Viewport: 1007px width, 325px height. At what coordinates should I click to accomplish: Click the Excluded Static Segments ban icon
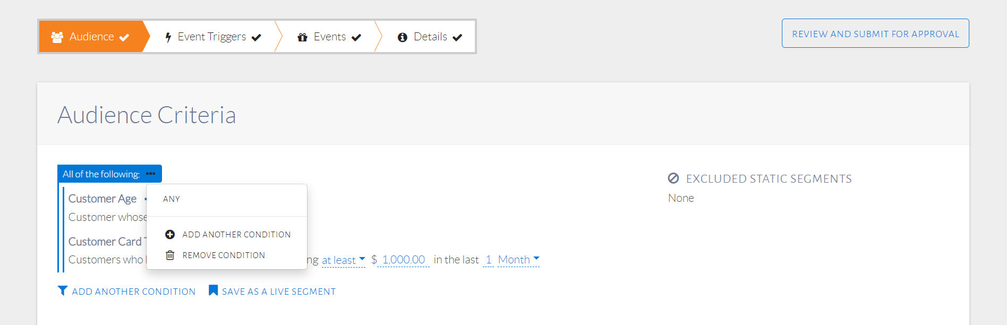click(x=673, y=178)
